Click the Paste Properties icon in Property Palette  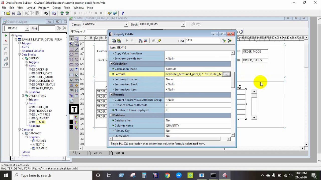(x=119, y=41)
